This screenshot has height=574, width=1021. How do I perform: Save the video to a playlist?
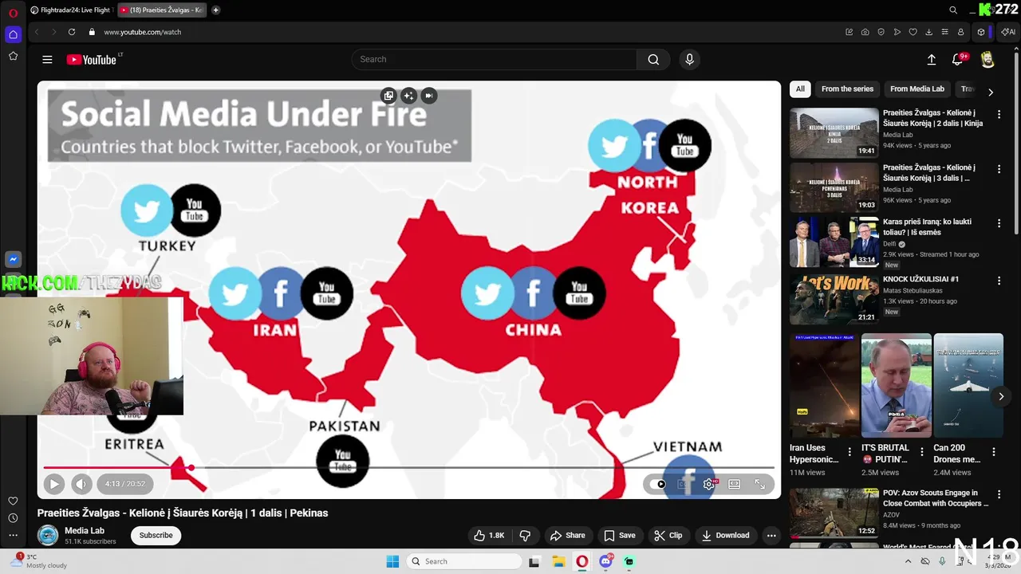coord(620,535)
